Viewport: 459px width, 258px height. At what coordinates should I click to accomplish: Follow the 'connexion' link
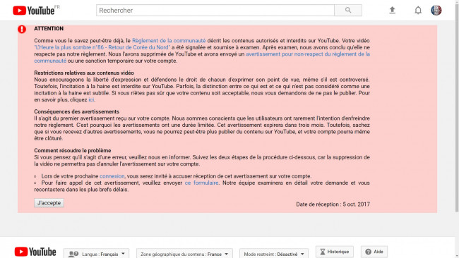point(112,176)
